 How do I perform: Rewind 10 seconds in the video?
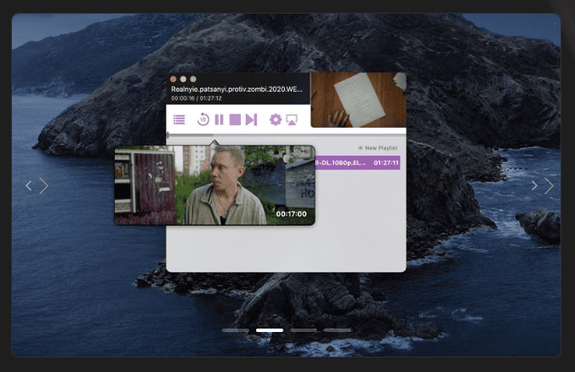click(x=202, y=119)
